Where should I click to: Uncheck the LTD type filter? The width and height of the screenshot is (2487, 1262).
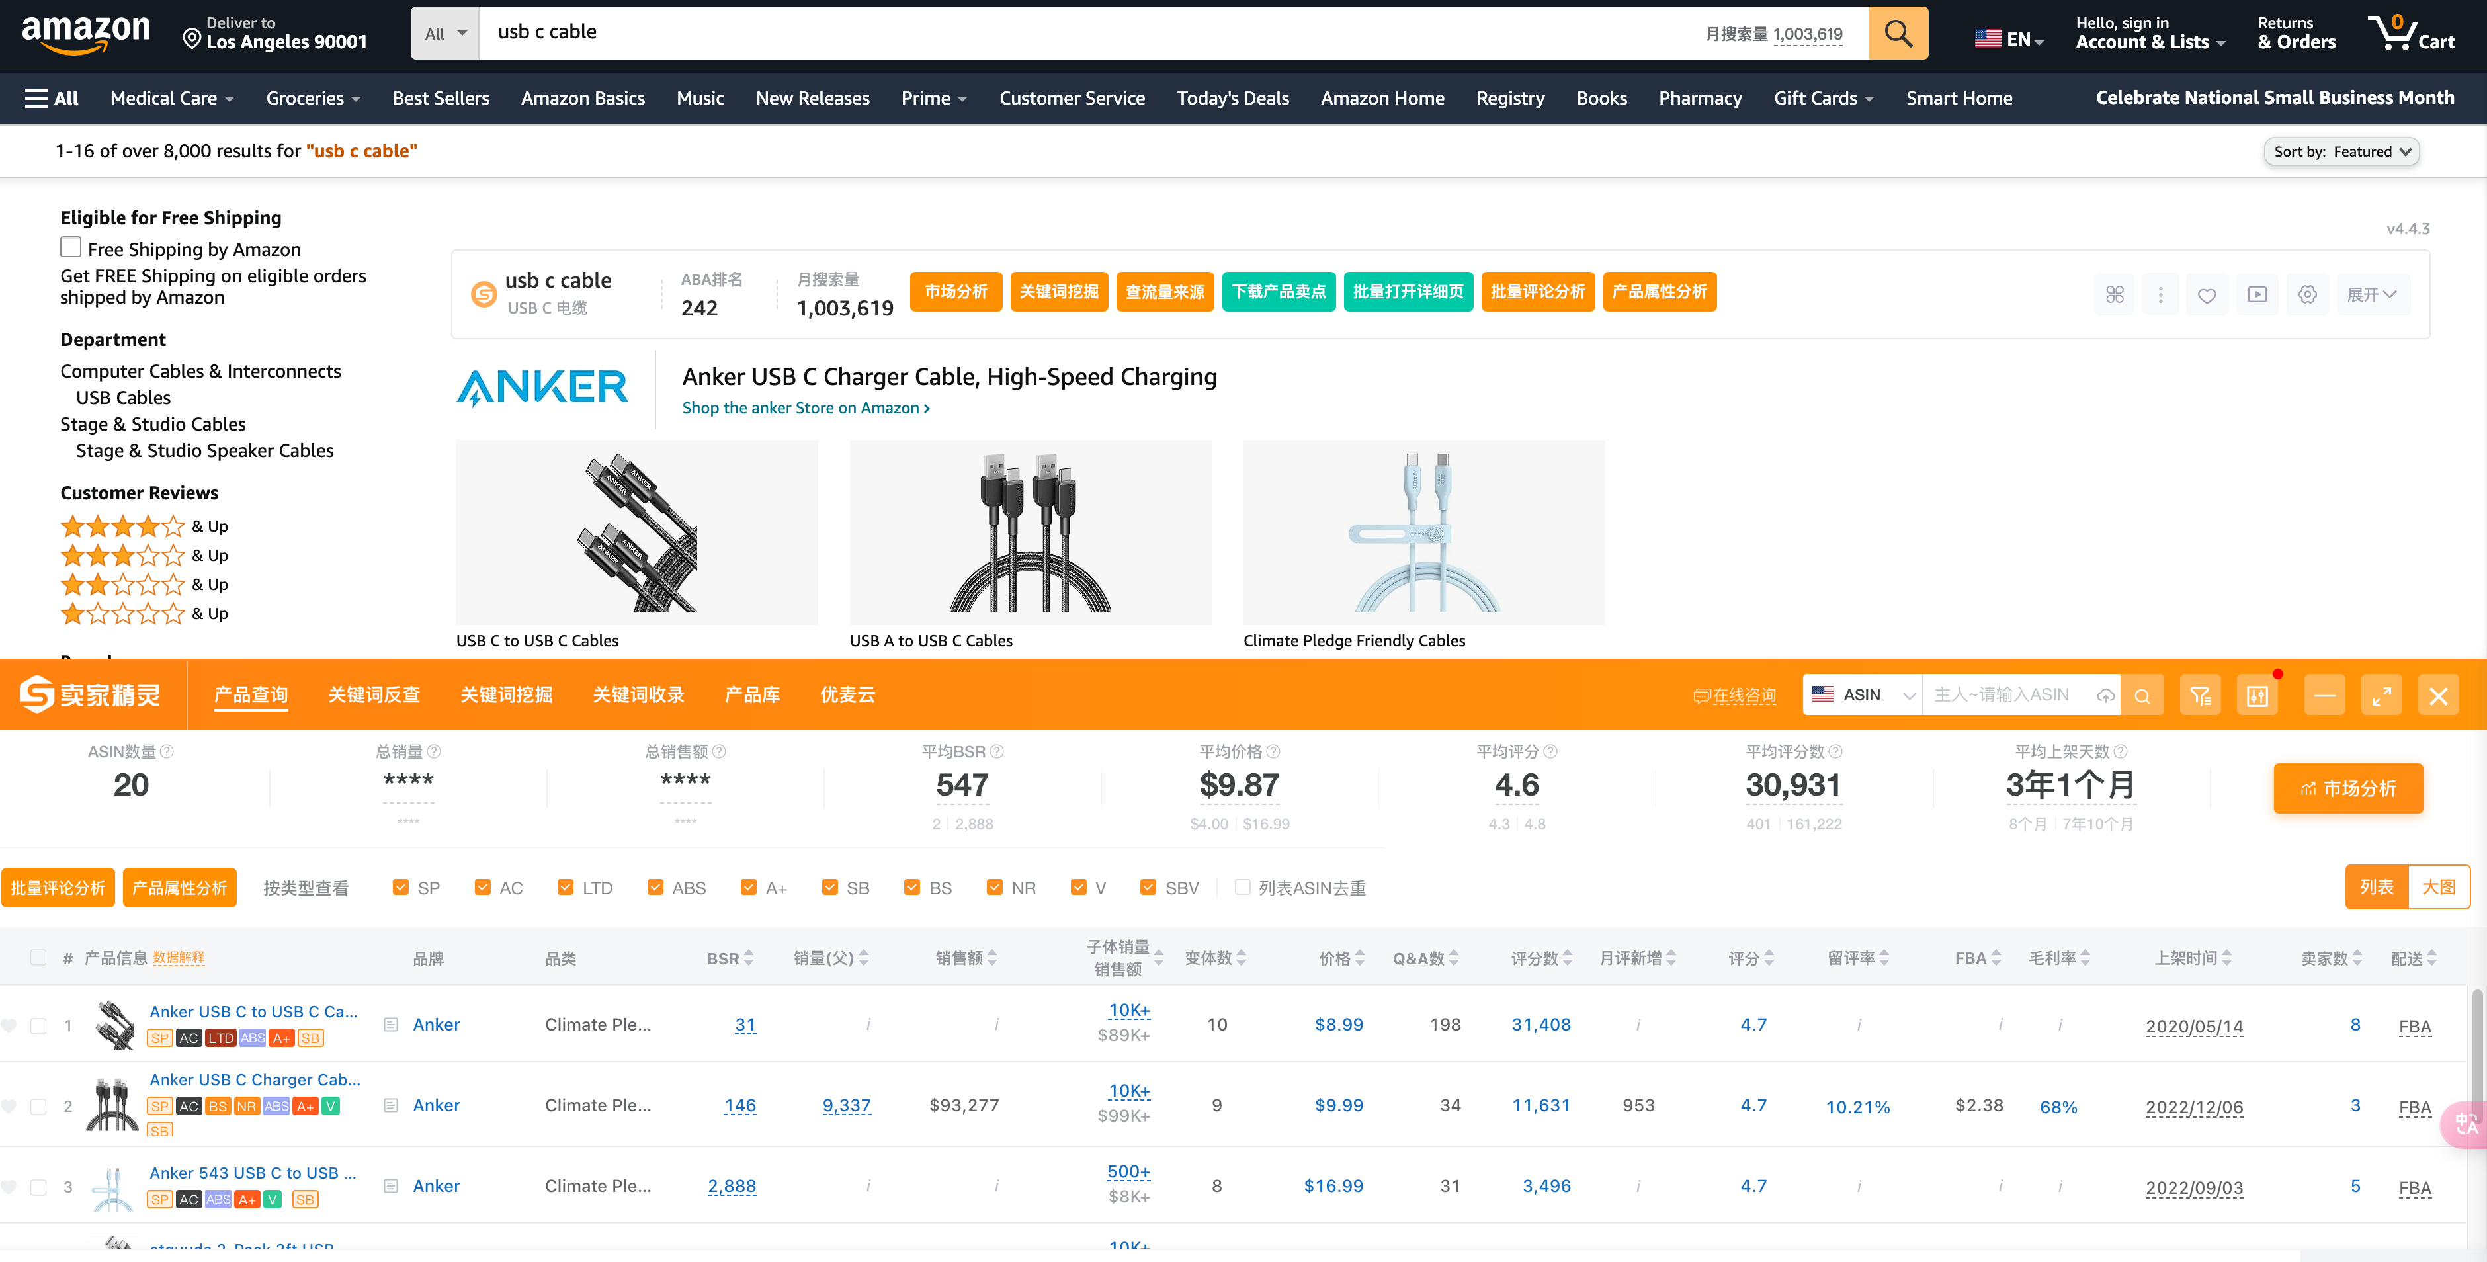coord(566,886)
